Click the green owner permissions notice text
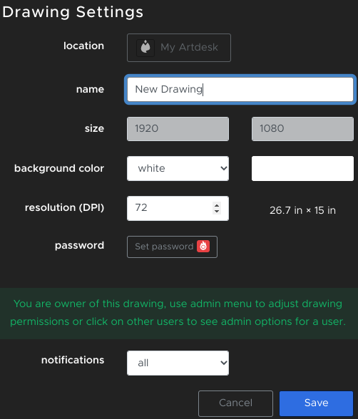Screen dimensions: 358x419 (178, 313)
